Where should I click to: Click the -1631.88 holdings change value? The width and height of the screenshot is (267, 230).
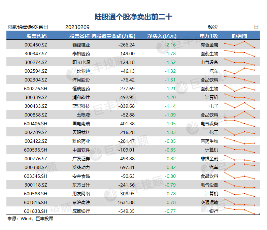125,202
